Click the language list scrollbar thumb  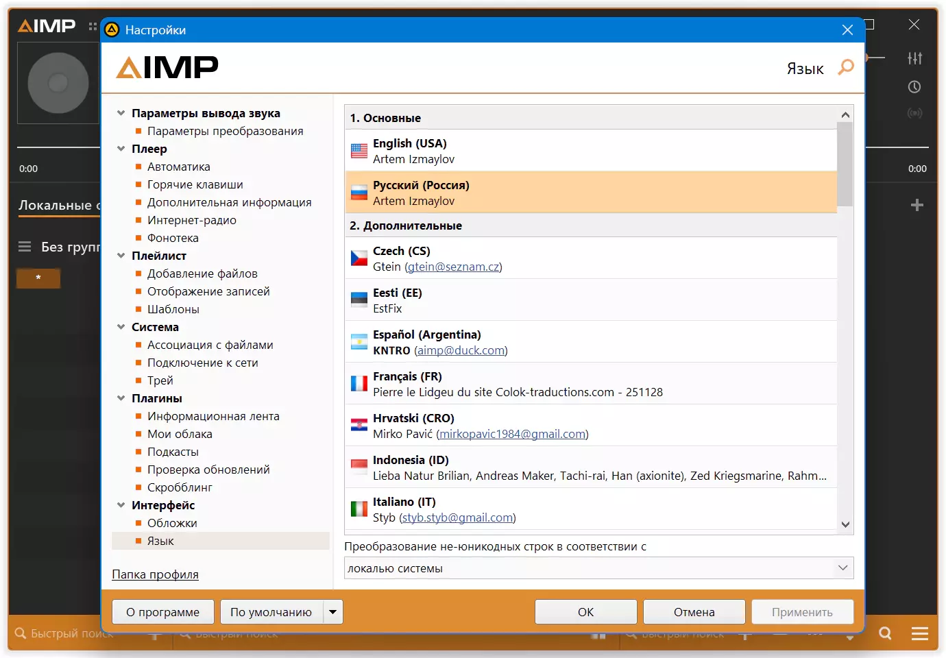(845, 164)
